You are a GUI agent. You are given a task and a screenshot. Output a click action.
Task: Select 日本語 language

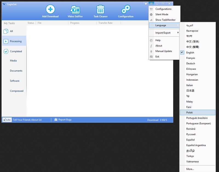click(x=197, y=91)
